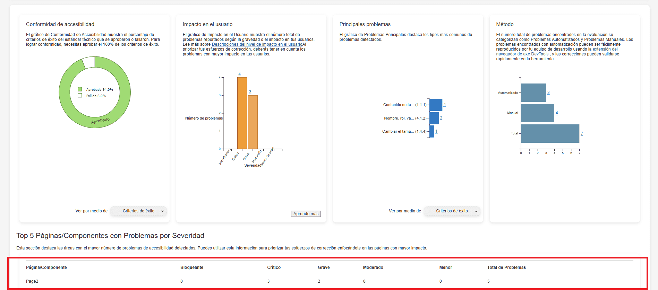Click the large Total bar in the Método chart
Viewport: 658px width, 290px height.
tap(550, 133)
